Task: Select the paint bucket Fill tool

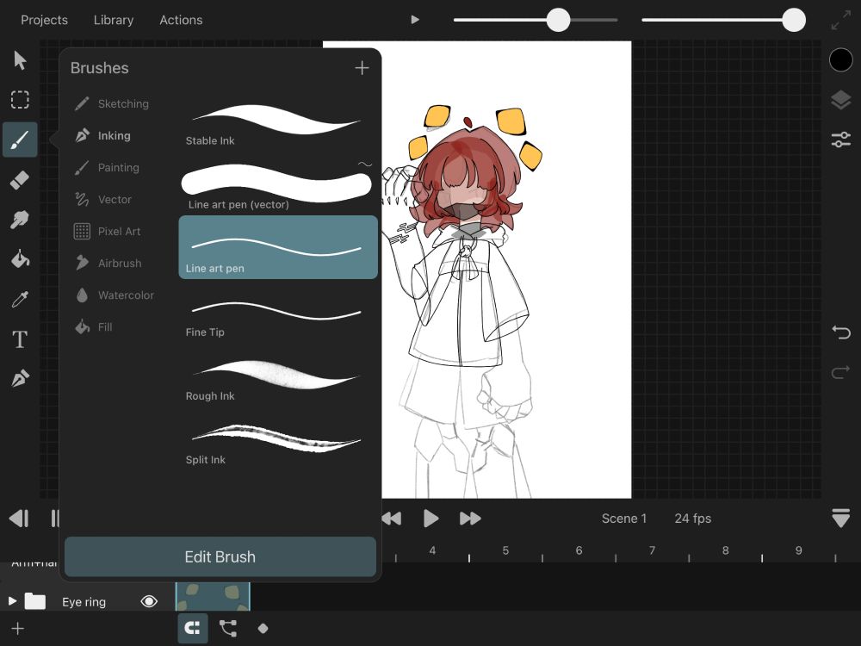Action: (20, 259)
